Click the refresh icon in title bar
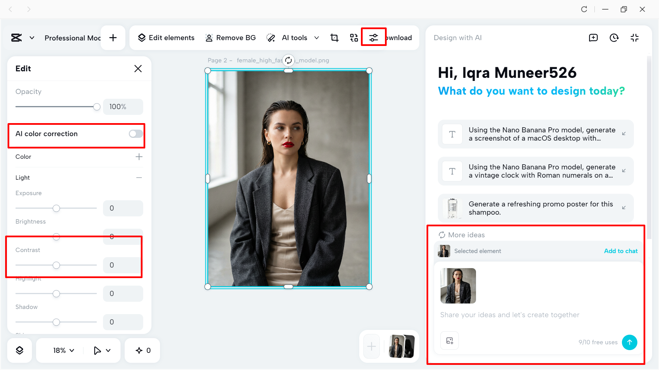Image resolution: width=659 pixels, height=370 pixels. 584,9
